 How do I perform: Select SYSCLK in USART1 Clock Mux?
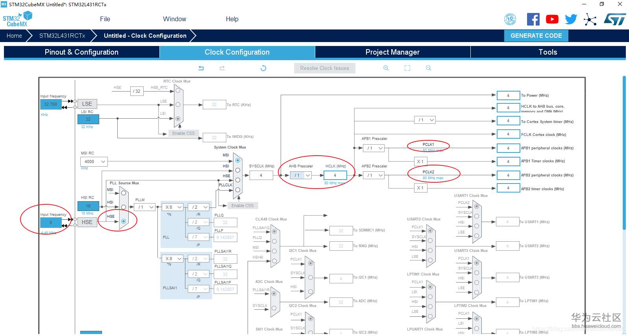[x=477, y=216]
